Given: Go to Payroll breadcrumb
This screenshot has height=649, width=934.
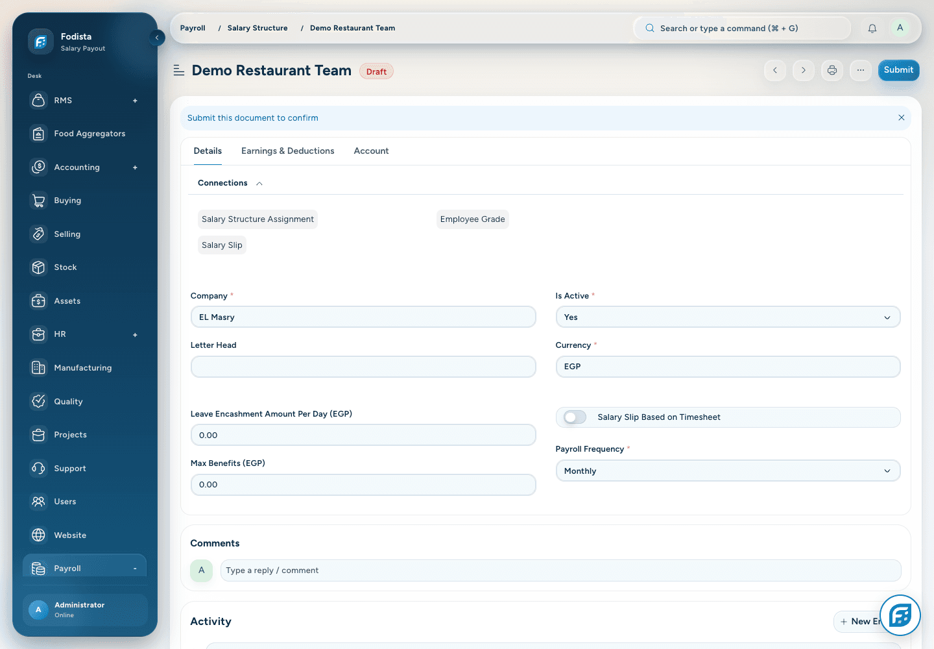Looking at the screenshot, I should click(193, 29).
